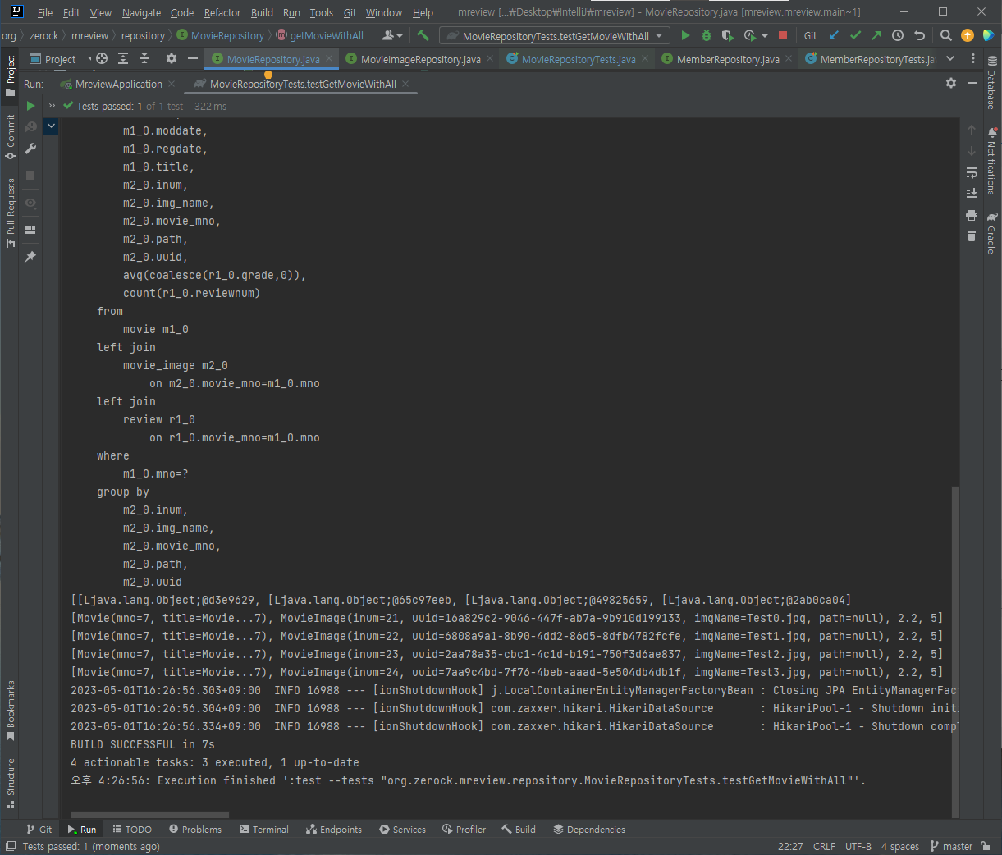Select Opened File crosshair icon in Project panel
The height and width of the screenshot is (855, 1002).
click(x=102, y=58)
